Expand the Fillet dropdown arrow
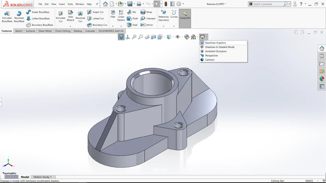Viewport: 326px width, 183px height. [x=113, y=26]
